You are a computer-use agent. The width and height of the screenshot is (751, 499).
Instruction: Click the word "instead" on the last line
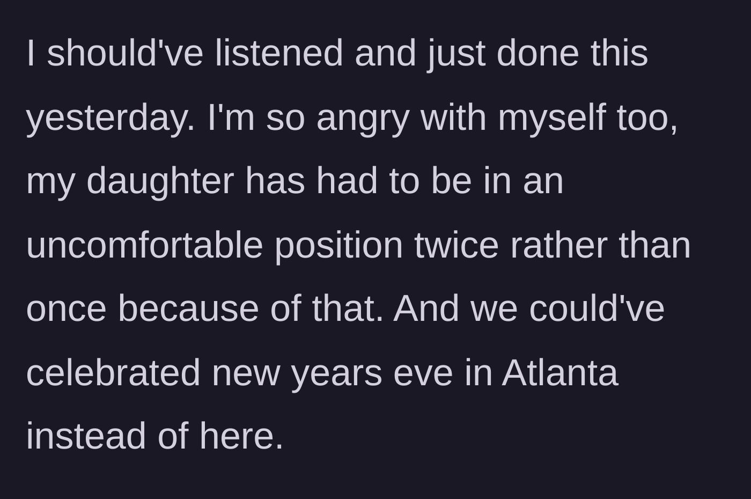pos(86,436)
